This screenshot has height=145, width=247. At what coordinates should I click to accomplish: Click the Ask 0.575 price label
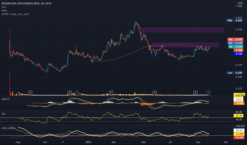235,40
